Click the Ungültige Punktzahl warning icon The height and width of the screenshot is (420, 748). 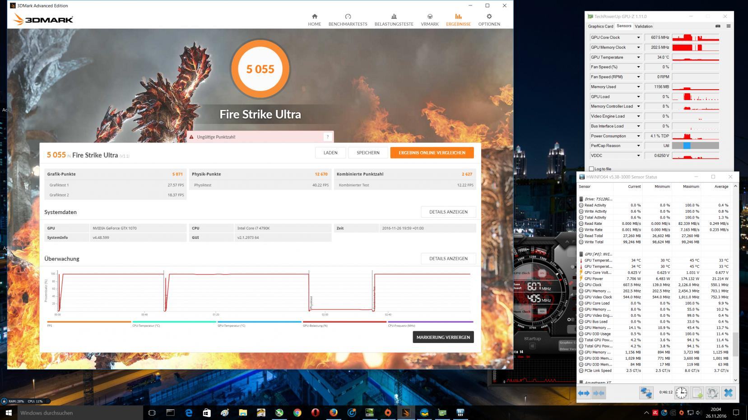191,137
